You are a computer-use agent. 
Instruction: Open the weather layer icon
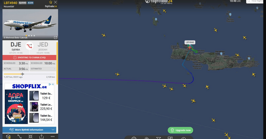[x=147, y=138]
